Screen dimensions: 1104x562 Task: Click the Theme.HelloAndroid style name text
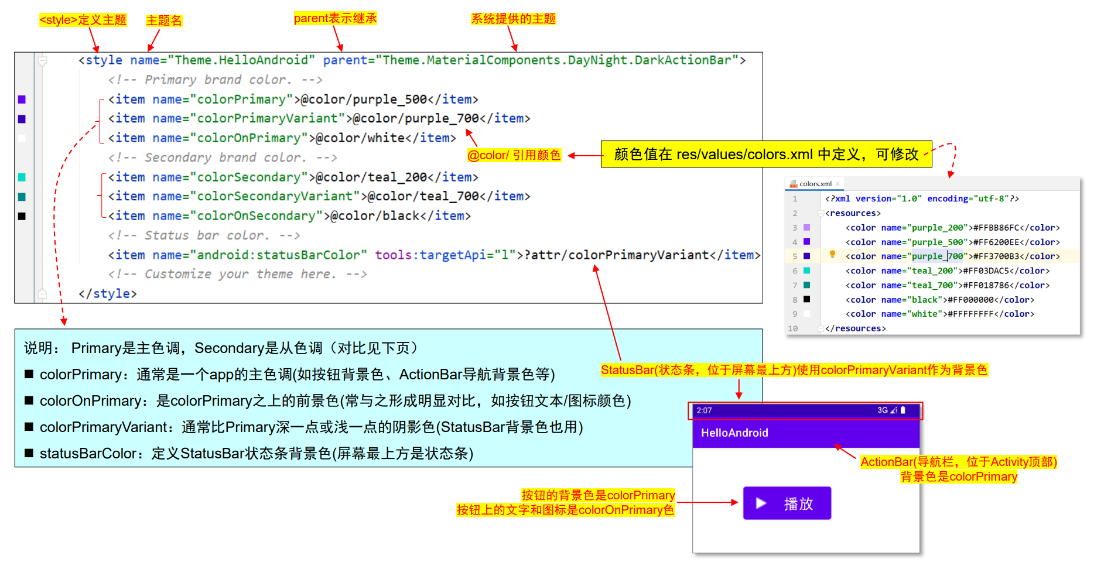(241, 60)
